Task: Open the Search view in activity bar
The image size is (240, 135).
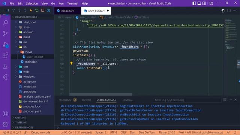Action: pos(5,23)
